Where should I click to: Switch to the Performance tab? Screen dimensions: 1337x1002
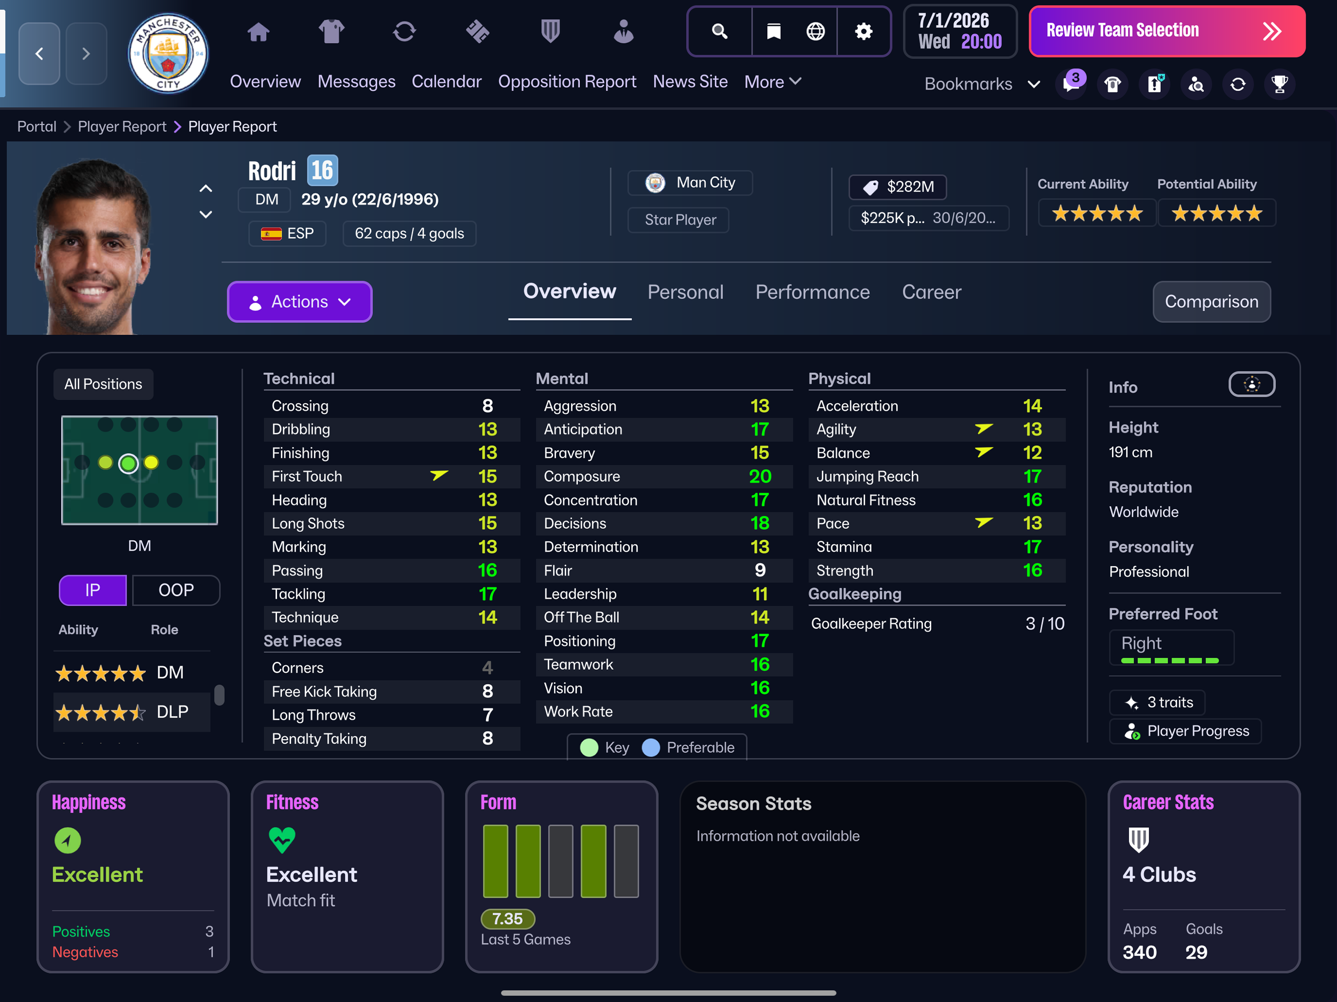coord(812,293)
